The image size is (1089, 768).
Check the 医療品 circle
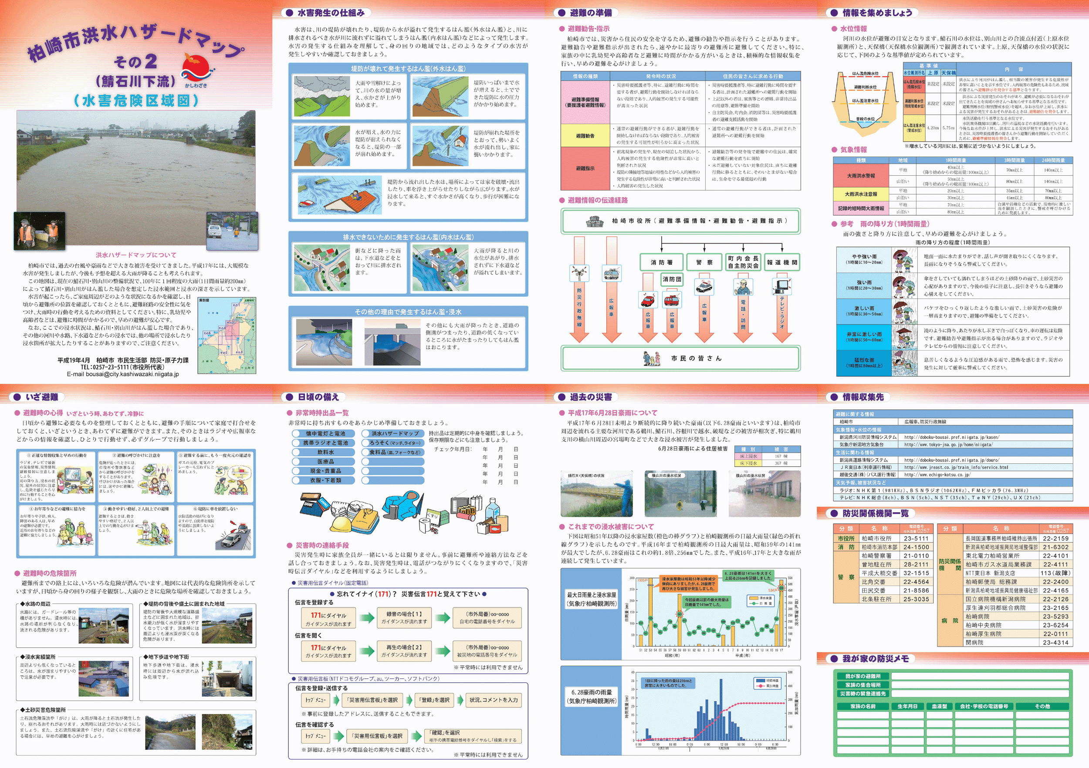[296, 462]
